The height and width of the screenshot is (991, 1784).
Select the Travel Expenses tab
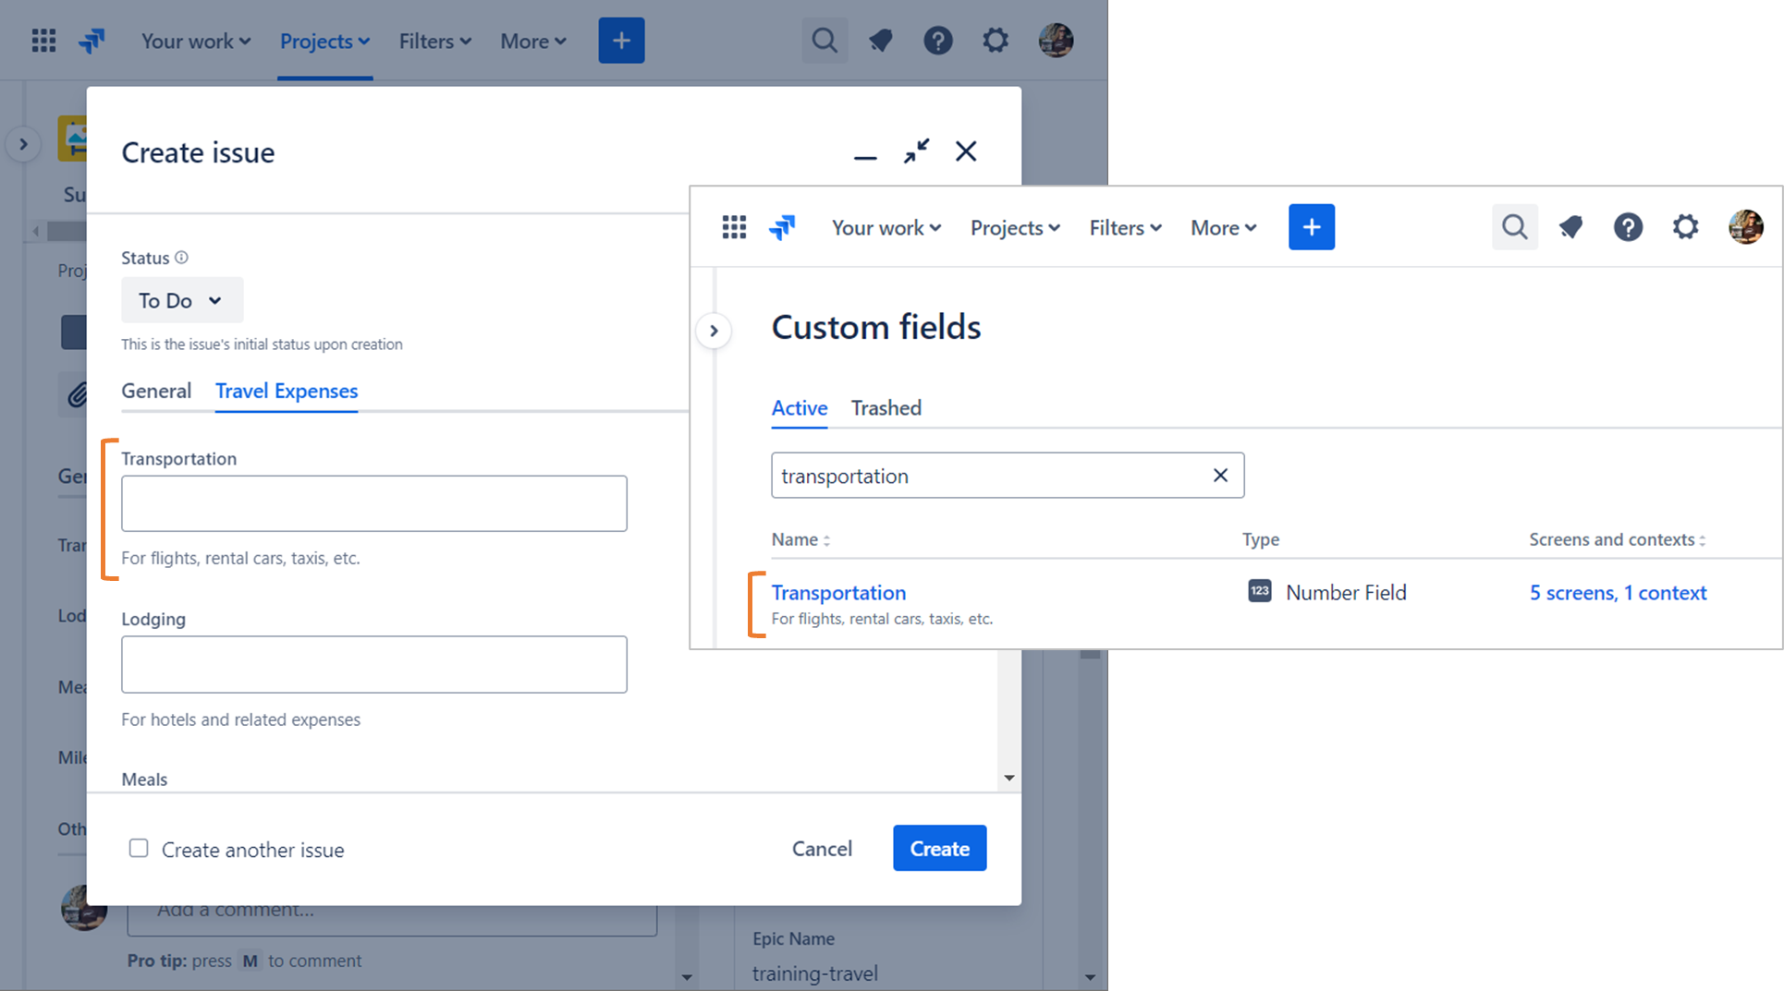click(x=287, y=391)
